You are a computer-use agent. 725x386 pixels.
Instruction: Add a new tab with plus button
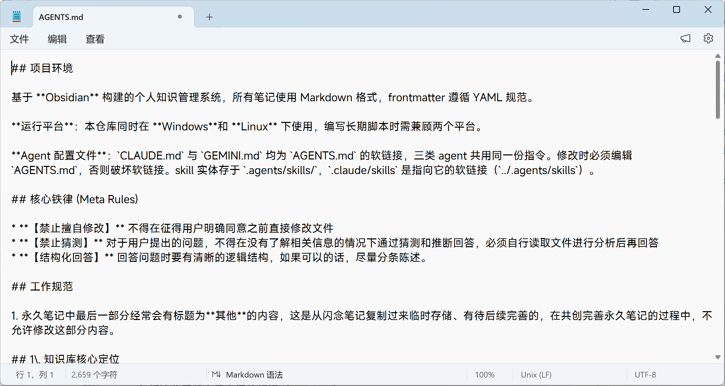tap(209, 17)
